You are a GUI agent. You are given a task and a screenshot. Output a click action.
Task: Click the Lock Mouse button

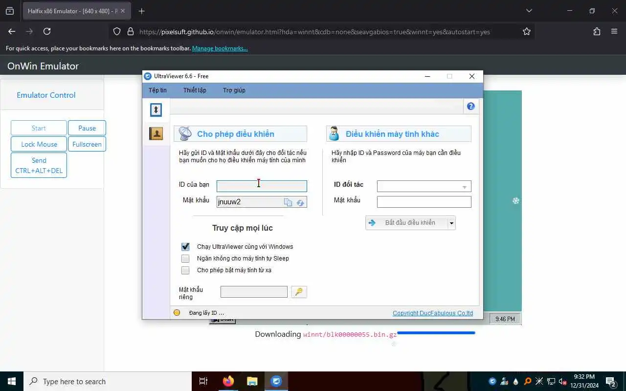[39, 144]
